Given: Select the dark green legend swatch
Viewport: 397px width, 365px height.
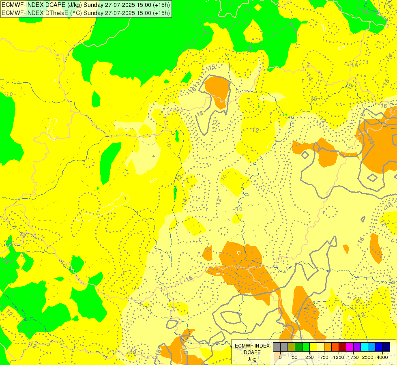Looking at the screenshot, I should (299, 347).
